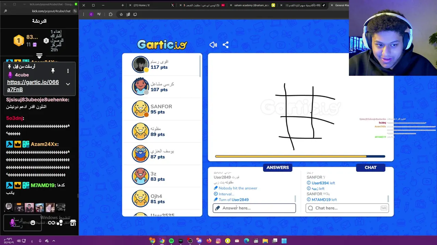
Task: Open Kick chat shop icon
Action: [x=73, y=223]
